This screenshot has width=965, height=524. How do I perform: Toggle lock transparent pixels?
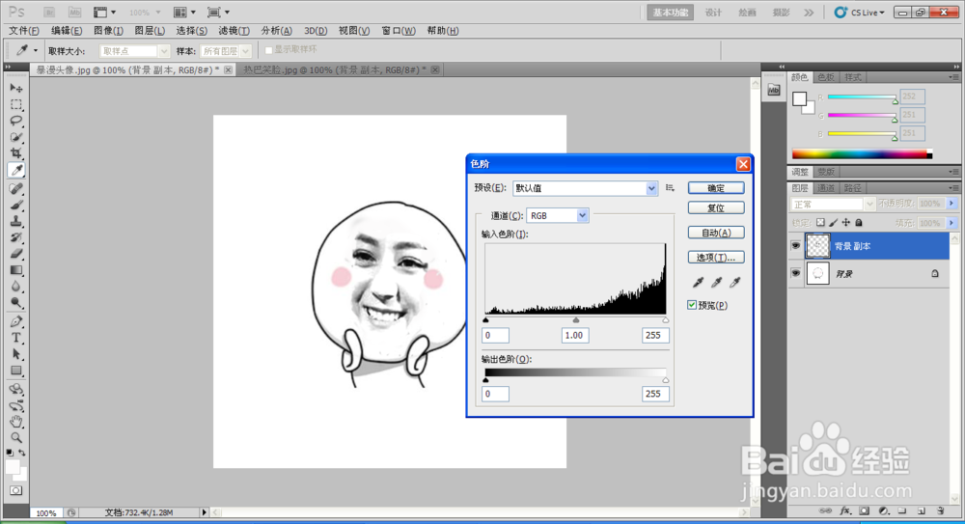tap(820, 222)
